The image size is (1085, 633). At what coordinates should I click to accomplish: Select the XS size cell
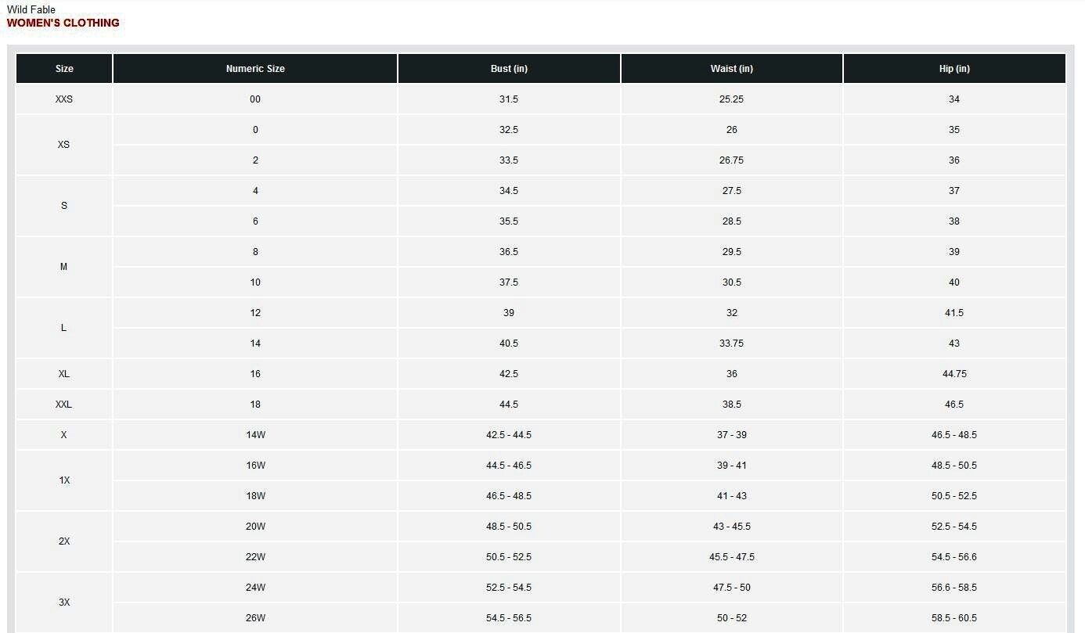point(64,145)
